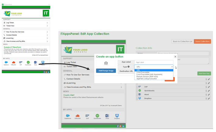Viewport: 216px width, 132px height.
Task: Click Quickbooks icon in the edit preview panel
Action: [97, 116]
